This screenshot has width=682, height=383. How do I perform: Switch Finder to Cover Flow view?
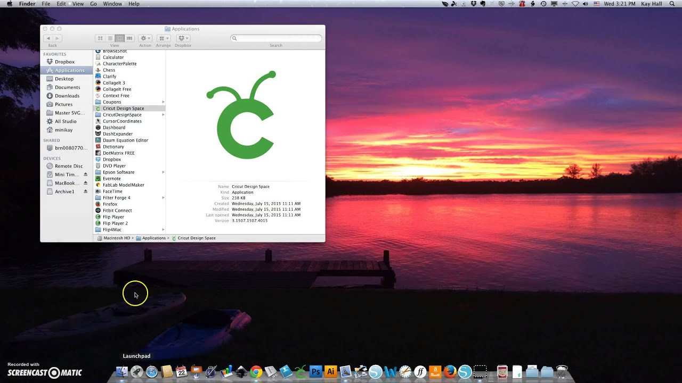129,38
